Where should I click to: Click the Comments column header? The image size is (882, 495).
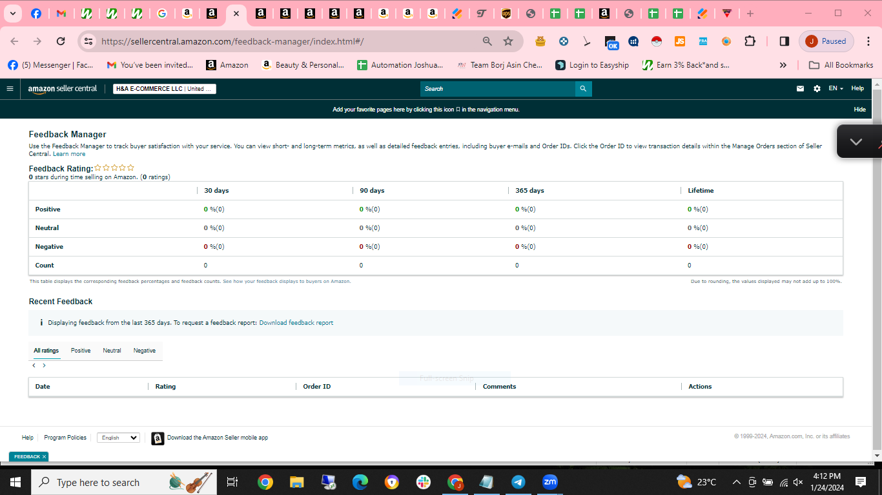[x=500, y=387]
